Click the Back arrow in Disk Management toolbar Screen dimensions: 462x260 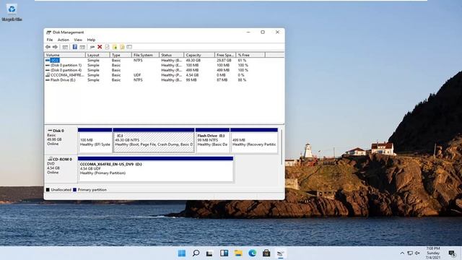click(48, 47)
